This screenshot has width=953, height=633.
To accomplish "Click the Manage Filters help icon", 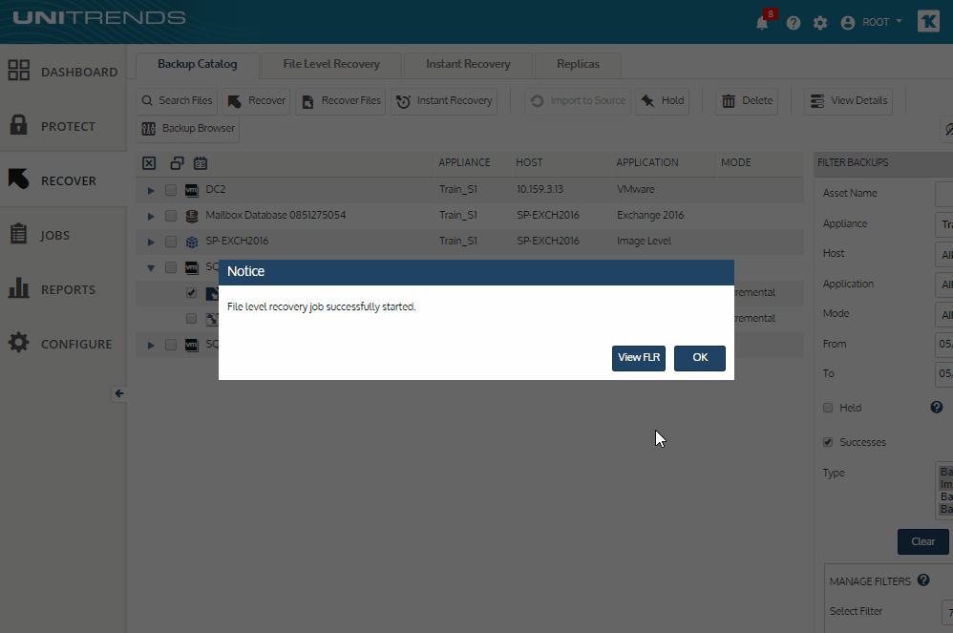I will click(x=923, y=580).
